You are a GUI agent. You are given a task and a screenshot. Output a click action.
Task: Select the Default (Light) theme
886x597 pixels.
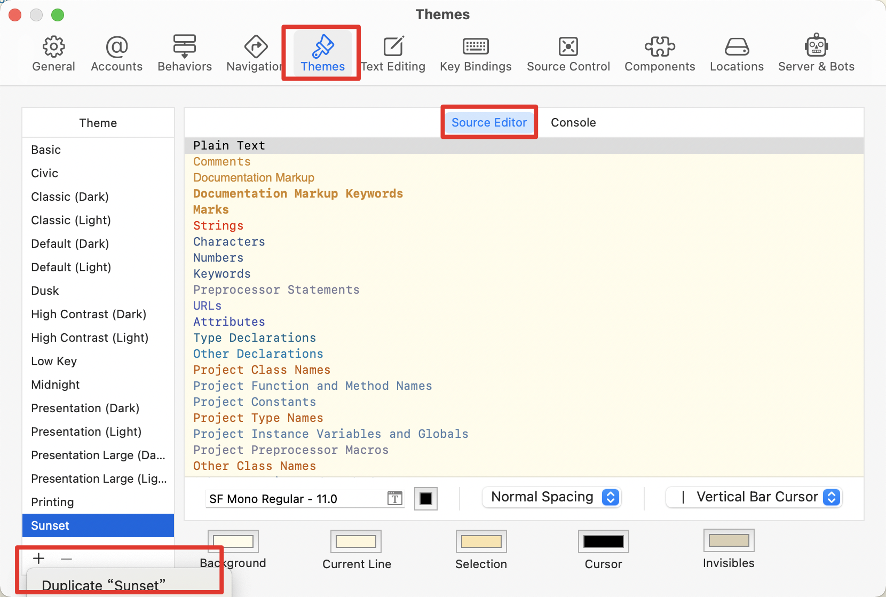(98, 267)
